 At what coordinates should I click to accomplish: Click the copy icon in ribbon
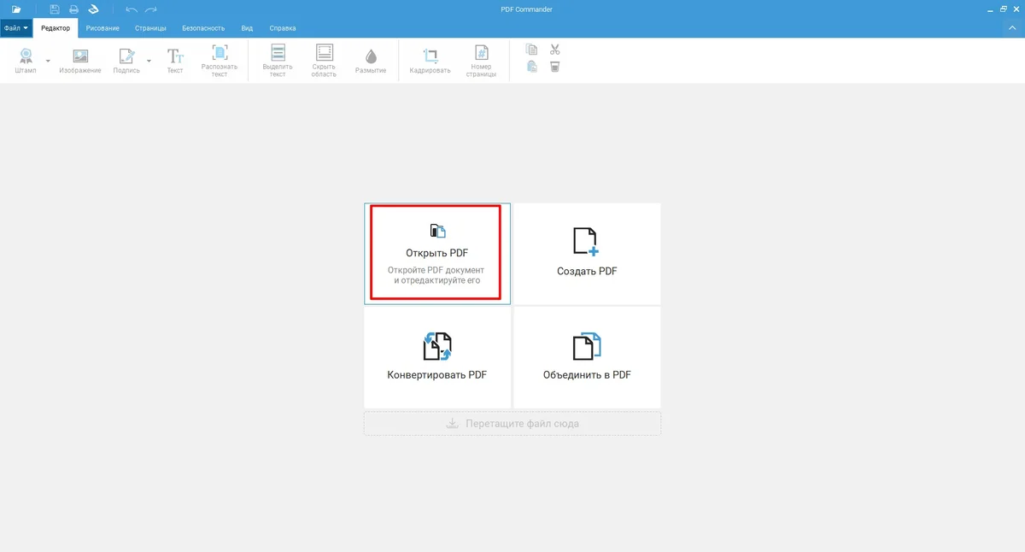pos(532,50)
